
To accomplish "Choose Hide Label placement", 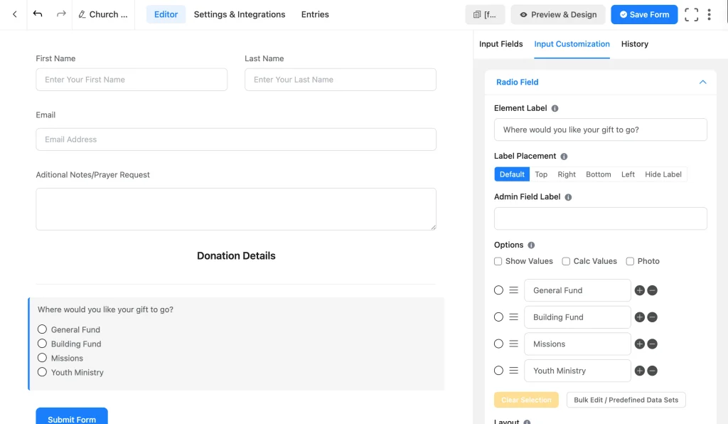I will [663, 174].
